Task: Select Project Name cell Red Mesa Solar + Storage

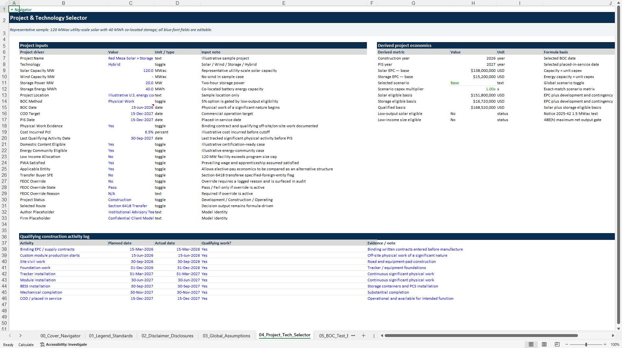Action: pos(131,58)
